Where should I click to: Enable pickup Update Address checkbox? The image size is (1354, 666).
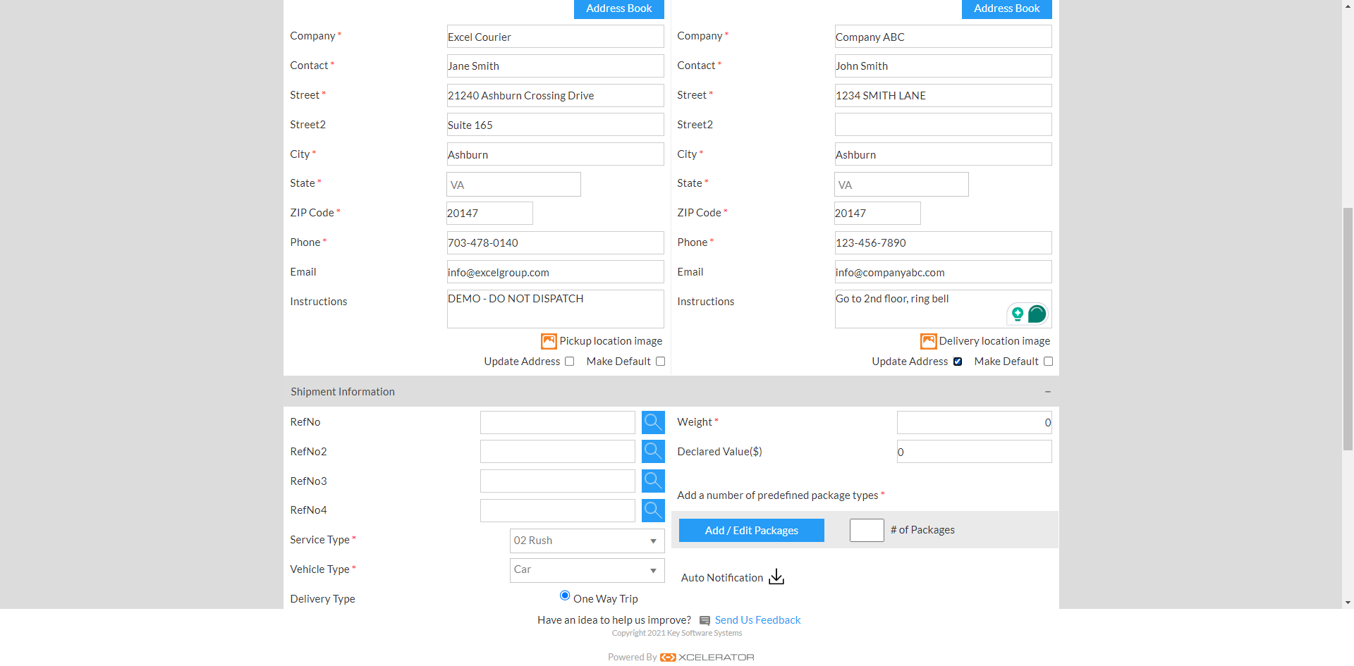click(570, 362)
